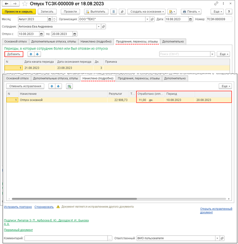Expand the Организация dropdown list
Screen dimensions: 238x244
[x=147, y=19]
